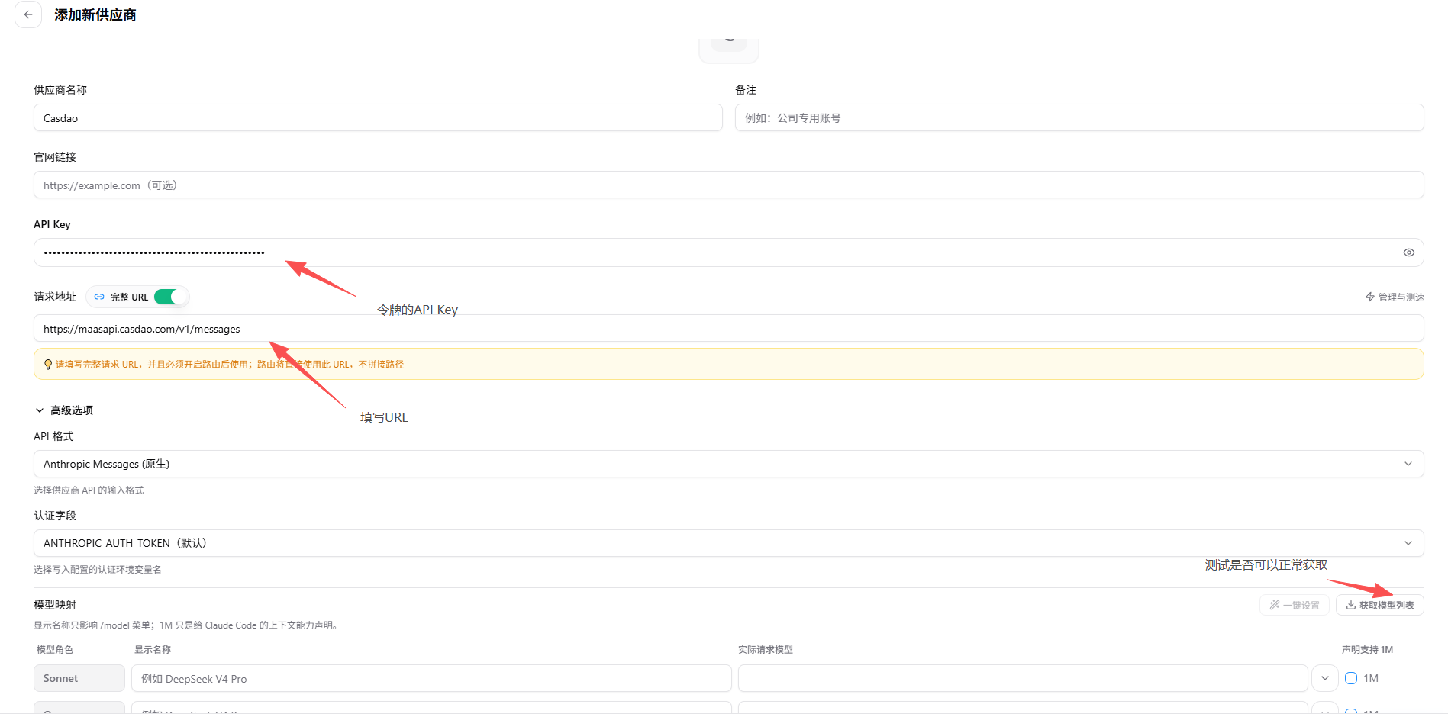The height and width of the screenshot is (717, 1448).
Task: Click the Sonnet model role label
Action: pos(79,678)
